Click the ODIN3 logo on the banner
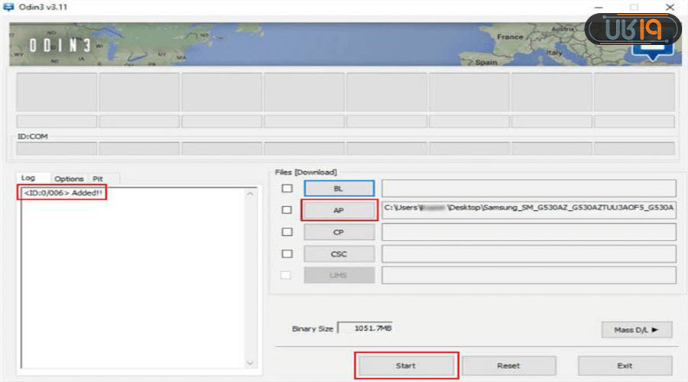Screen dimensions: 688x382 coord(60,46)
